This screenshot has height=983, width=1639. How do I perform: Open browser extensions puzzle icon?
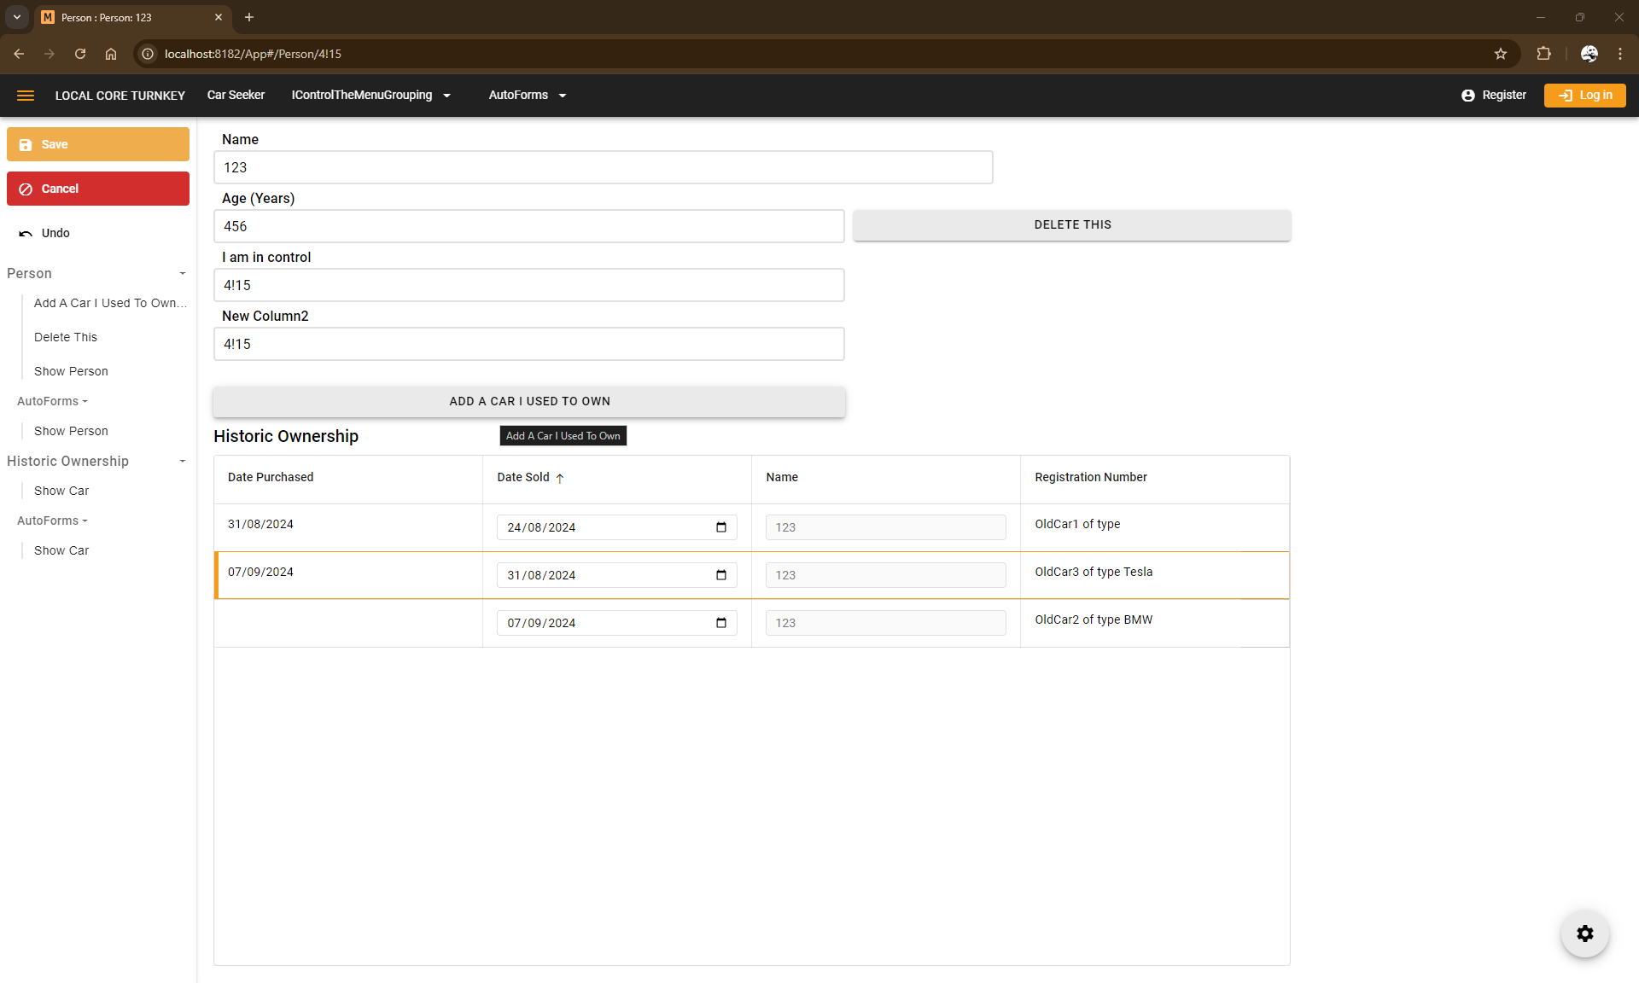tap(1543, 54)
